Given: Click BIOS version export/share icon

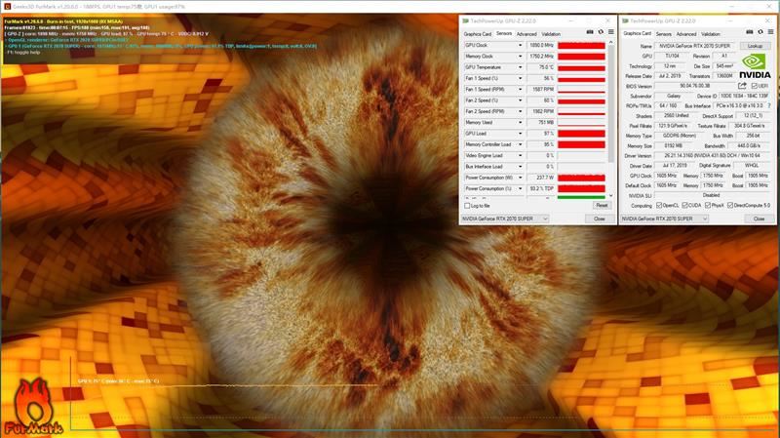Looking at the screenshot, I should [742, 86].
